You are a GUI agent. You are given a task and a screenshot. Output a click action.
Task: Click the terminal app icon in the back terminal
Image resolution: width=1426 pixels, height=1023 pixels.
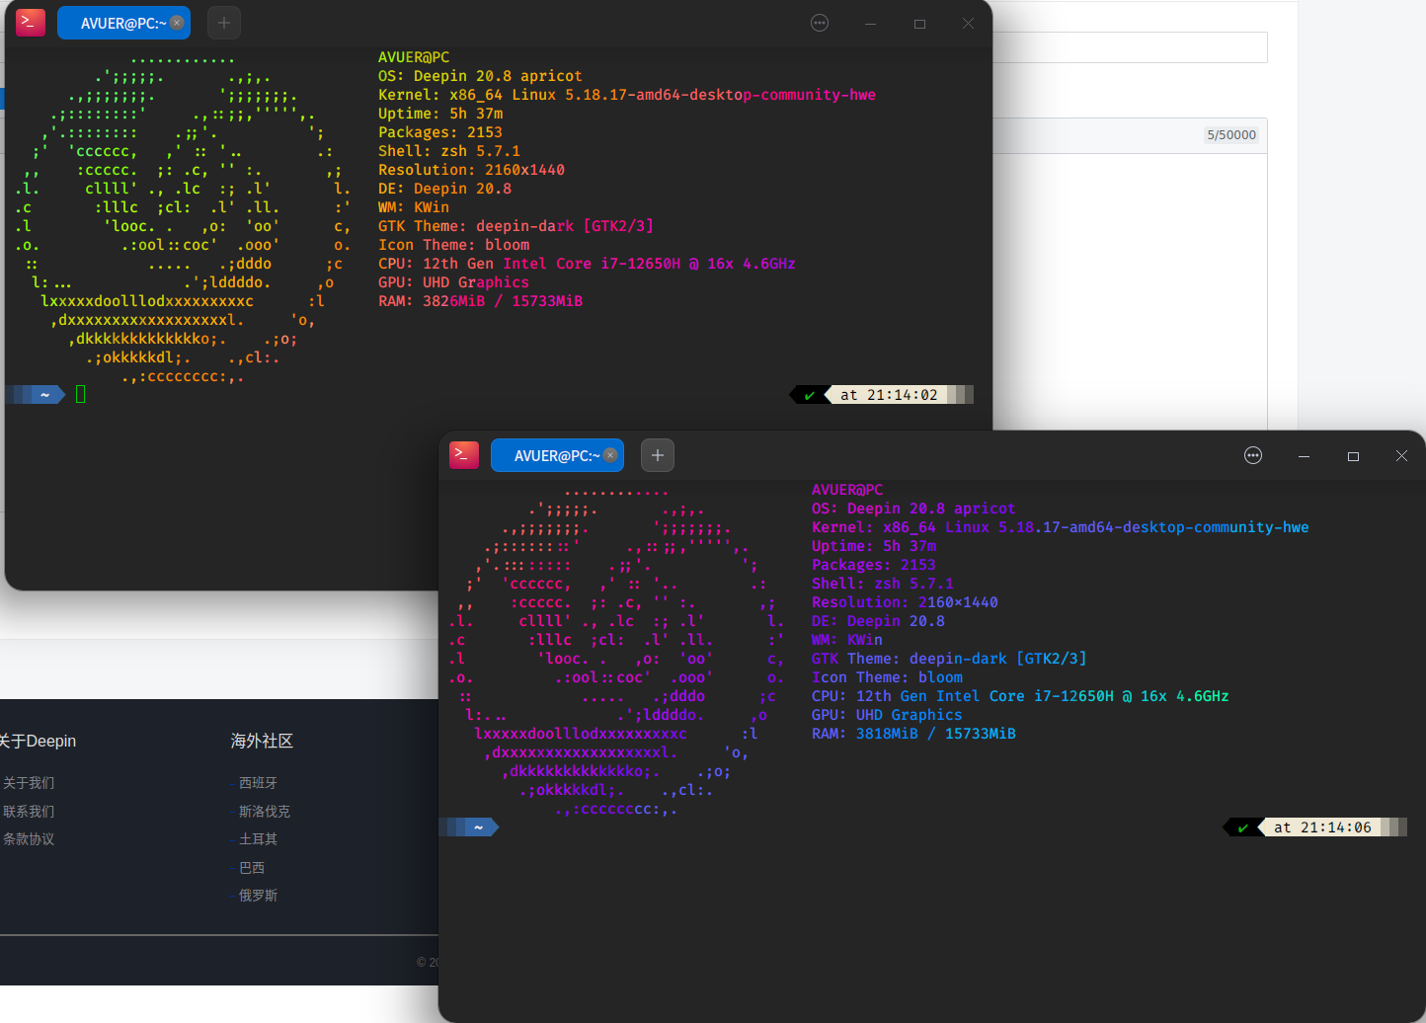(31, 22)
